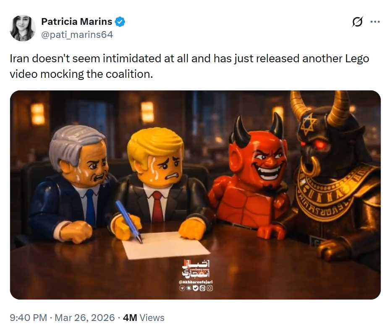Open the 4M Views count
The width and height of the screenshot is (390, 334).
(144, 318)
